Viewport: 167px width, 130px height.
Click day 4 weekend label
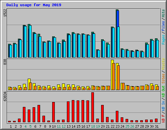25,126
